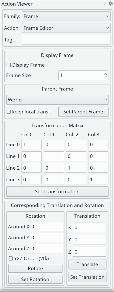Edit matrix cell Line 3 Col 1
Screen dimensions: 114x292
pos(54,180)
